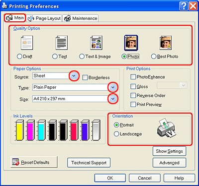Click the gloss optimizer gray cartridge level
The height and width of the screenshot is (186, 199).
(x=96, y=130)
